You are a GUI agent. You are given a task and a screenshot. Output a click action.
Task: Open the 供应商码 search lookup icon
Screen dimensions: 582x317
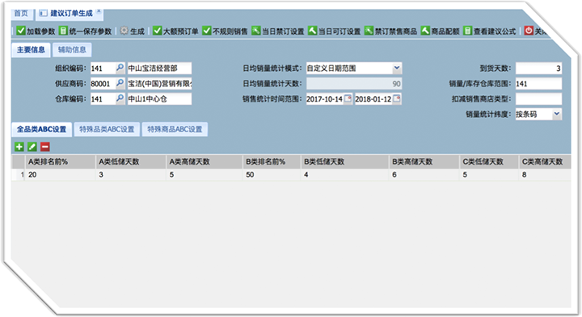[120, 84]
